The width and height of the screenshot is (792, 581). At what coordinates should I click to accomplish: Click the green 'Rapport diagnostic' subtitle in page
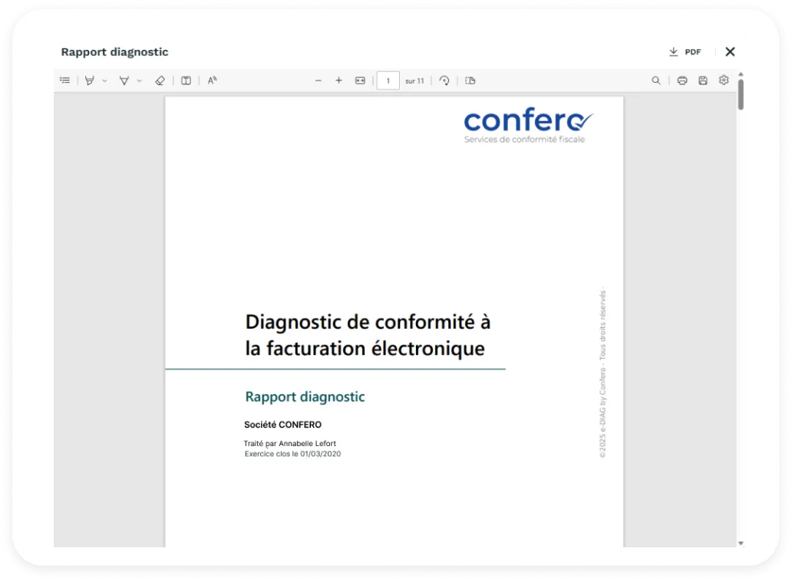coord(305,397)
